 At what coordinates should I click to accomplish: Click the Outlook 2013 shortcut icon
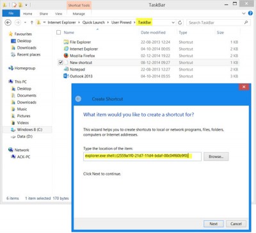pyautogui.click(x=66, y=76)
